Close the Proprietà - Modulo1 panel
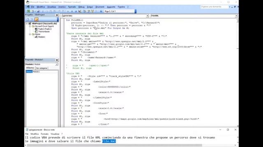The image size is (263, 147). click(57, 60)
